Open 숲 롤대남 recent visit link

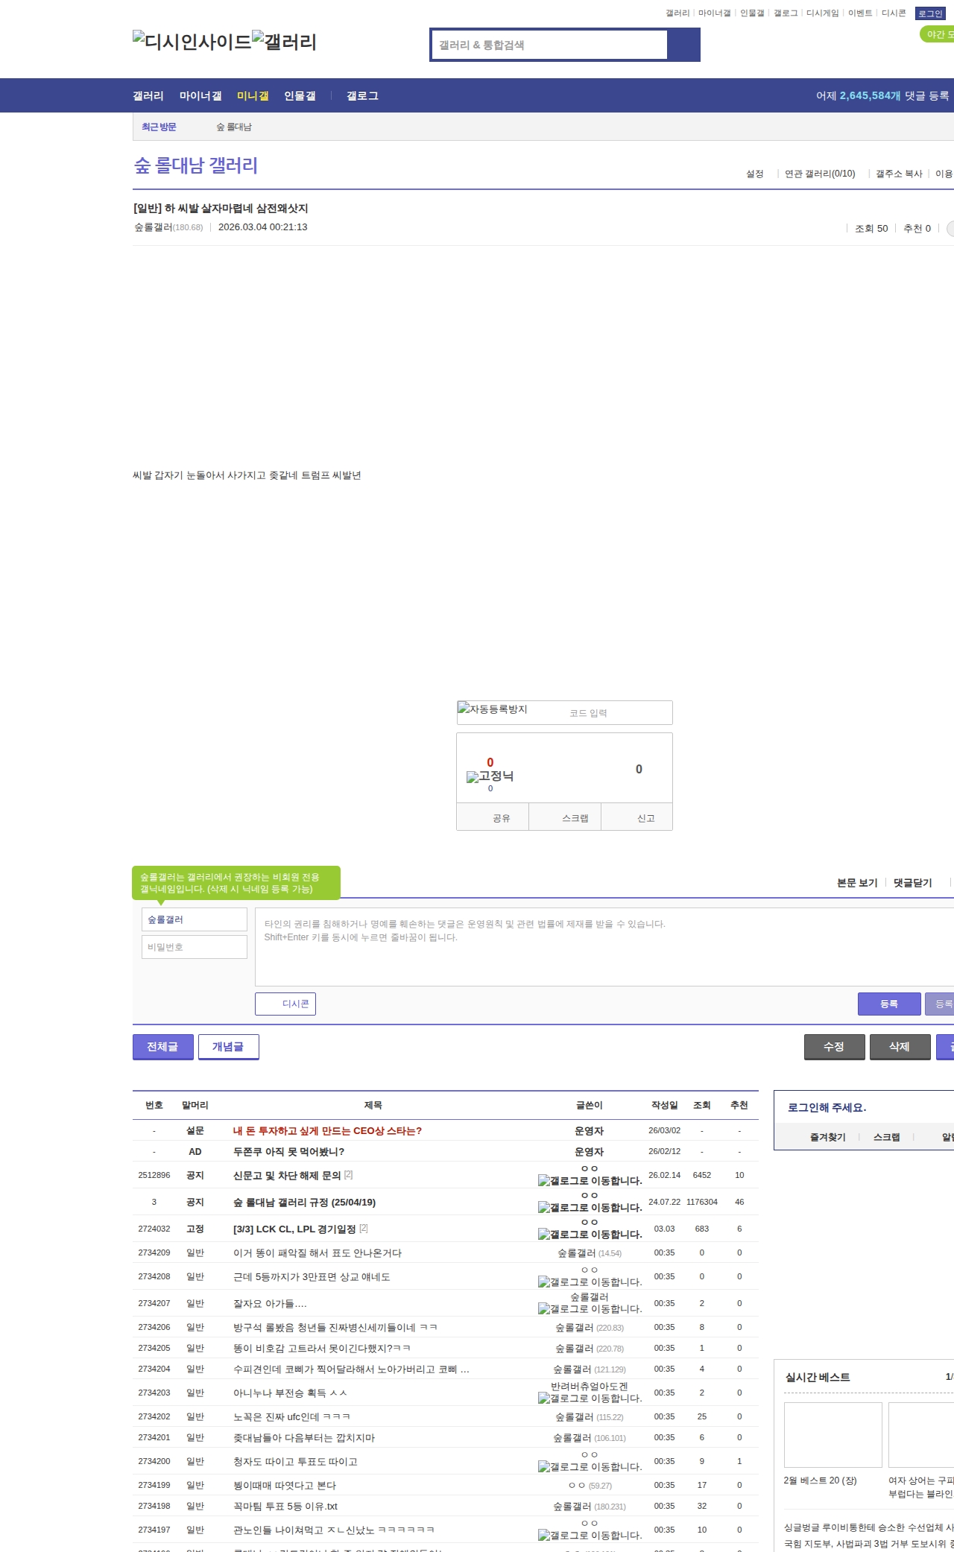tap(234, 127)
